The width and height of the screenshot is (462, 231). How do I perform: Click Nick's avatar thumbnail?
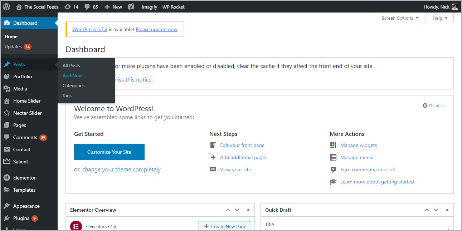click(454, 7)
